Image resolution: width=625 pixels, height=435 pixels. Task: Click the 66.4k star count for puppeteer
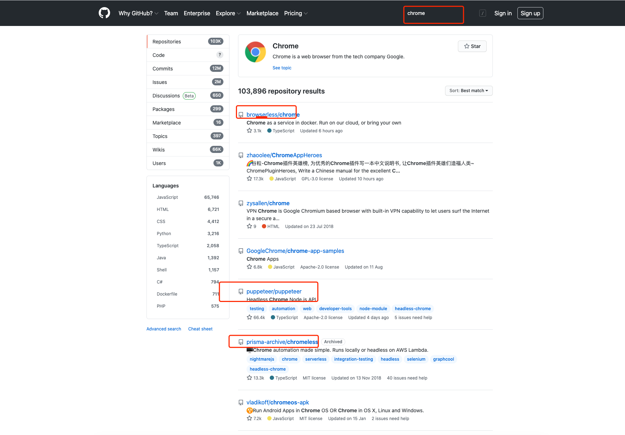point(256,318)
